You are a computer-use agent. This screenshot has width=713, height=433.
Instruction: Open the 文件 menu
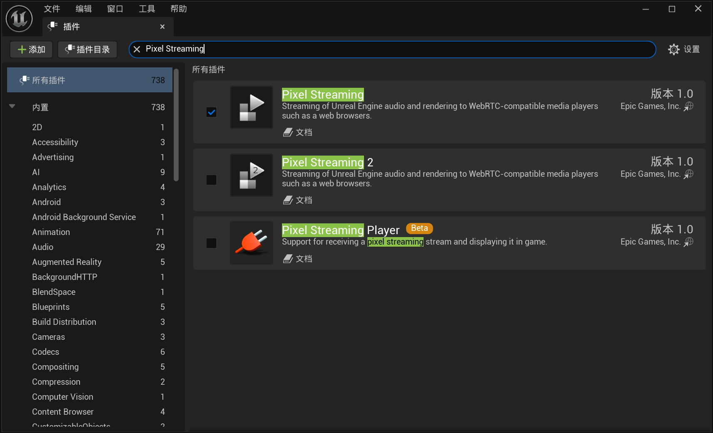[52, 9]
